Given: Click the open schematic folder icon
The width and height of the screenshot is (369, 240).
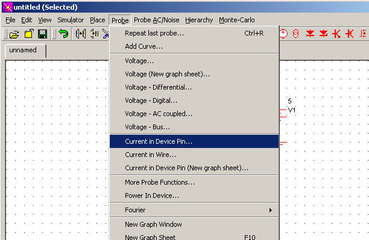Looking at the screenshot, I should tap(14, 34).
